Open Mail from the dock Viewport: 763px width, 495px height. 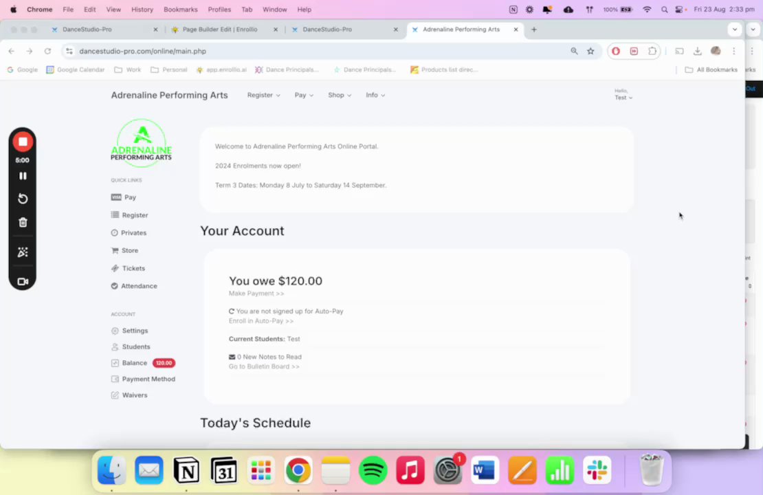pos(149,470)
